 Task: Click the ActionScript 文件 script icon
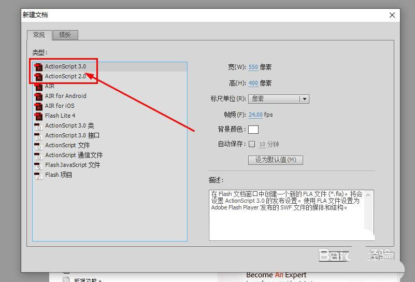coord(38,146)
